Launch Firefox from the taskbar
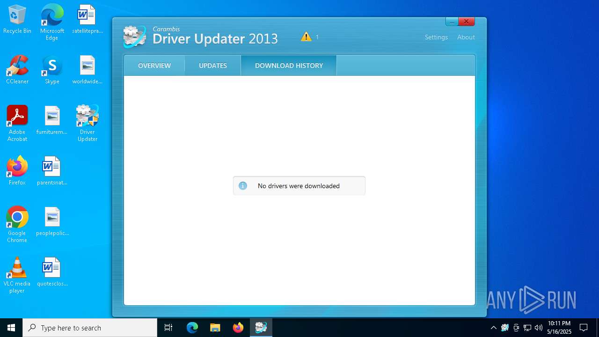599x337 pixels. coord(238,328)
